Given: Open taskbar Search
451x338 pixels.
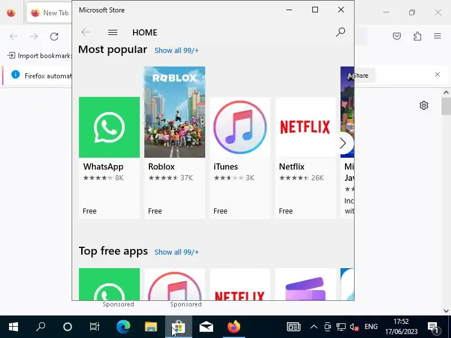Looking at the screenshot, I should [41, 327].
